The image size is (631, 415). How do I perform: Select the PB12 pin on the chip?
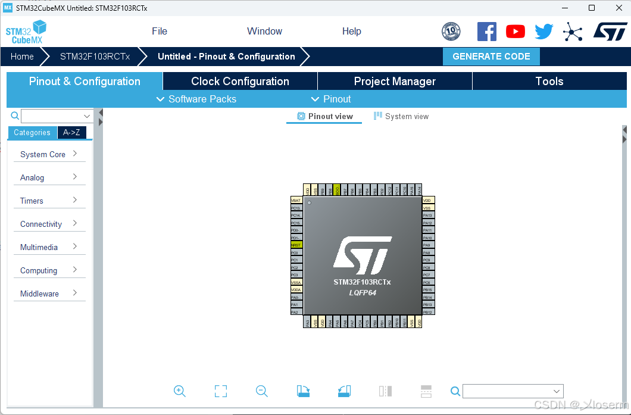(428, 312)
